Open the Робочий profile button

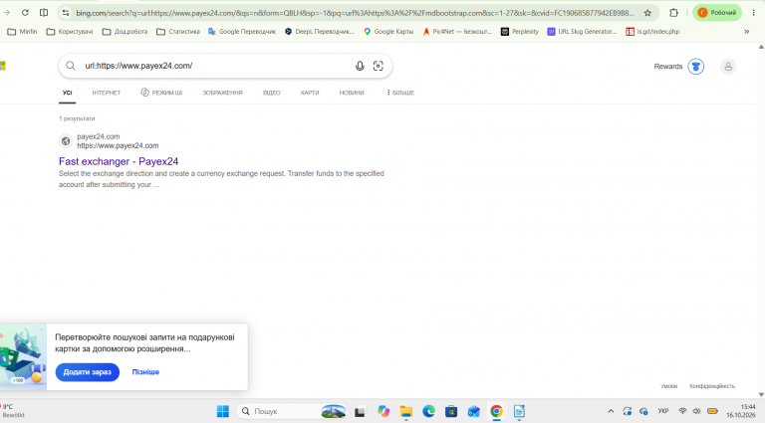click(x=717, y=13)
